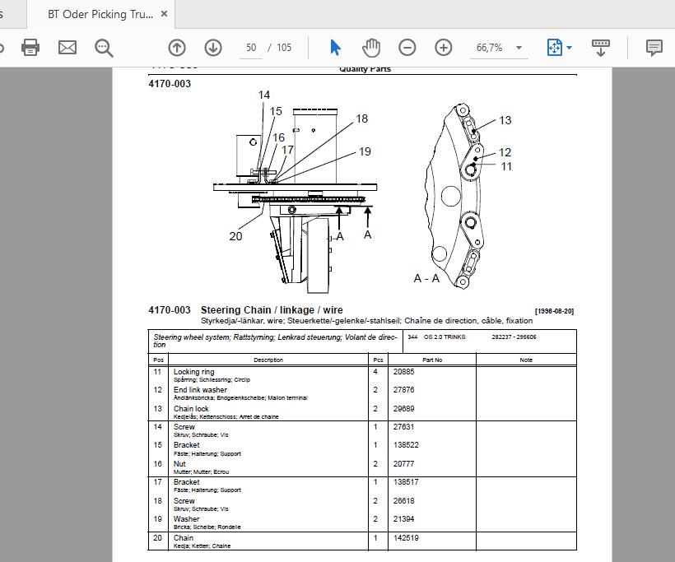Go to next page arrow
This screenshot has height=562, width=675.
[213, 48]
